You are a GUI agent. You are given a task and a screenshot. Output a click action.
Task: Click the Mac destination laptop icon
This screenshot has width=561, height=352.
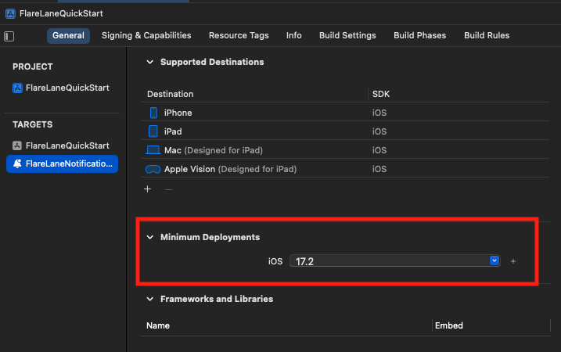(x=153, y=150)
